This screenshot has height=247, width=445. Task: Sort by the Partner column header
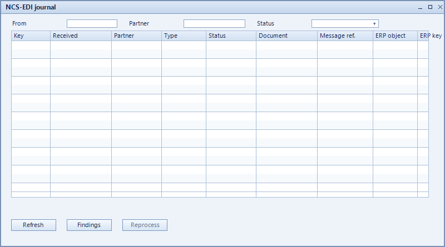[136, 36]
